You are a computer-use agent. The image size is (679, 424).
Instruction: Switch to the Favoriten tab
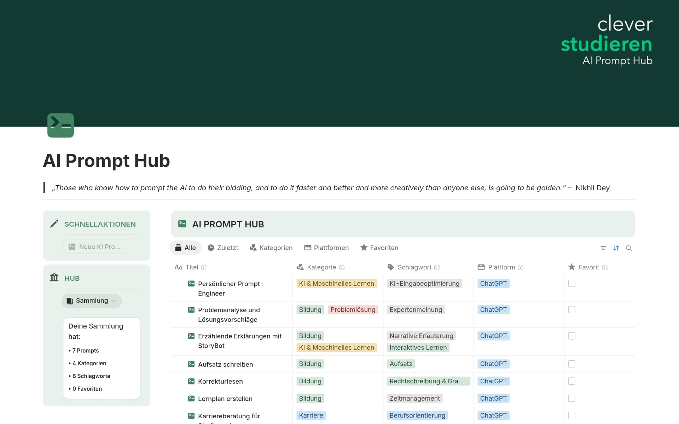[379, 248]
